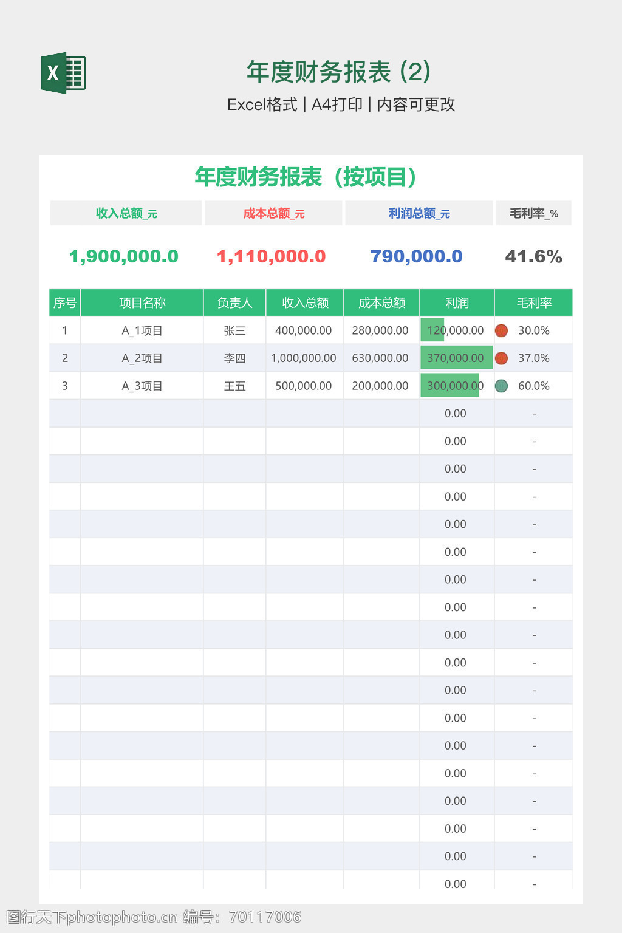Click the 毛利率_% summary header

pos(533,213)
